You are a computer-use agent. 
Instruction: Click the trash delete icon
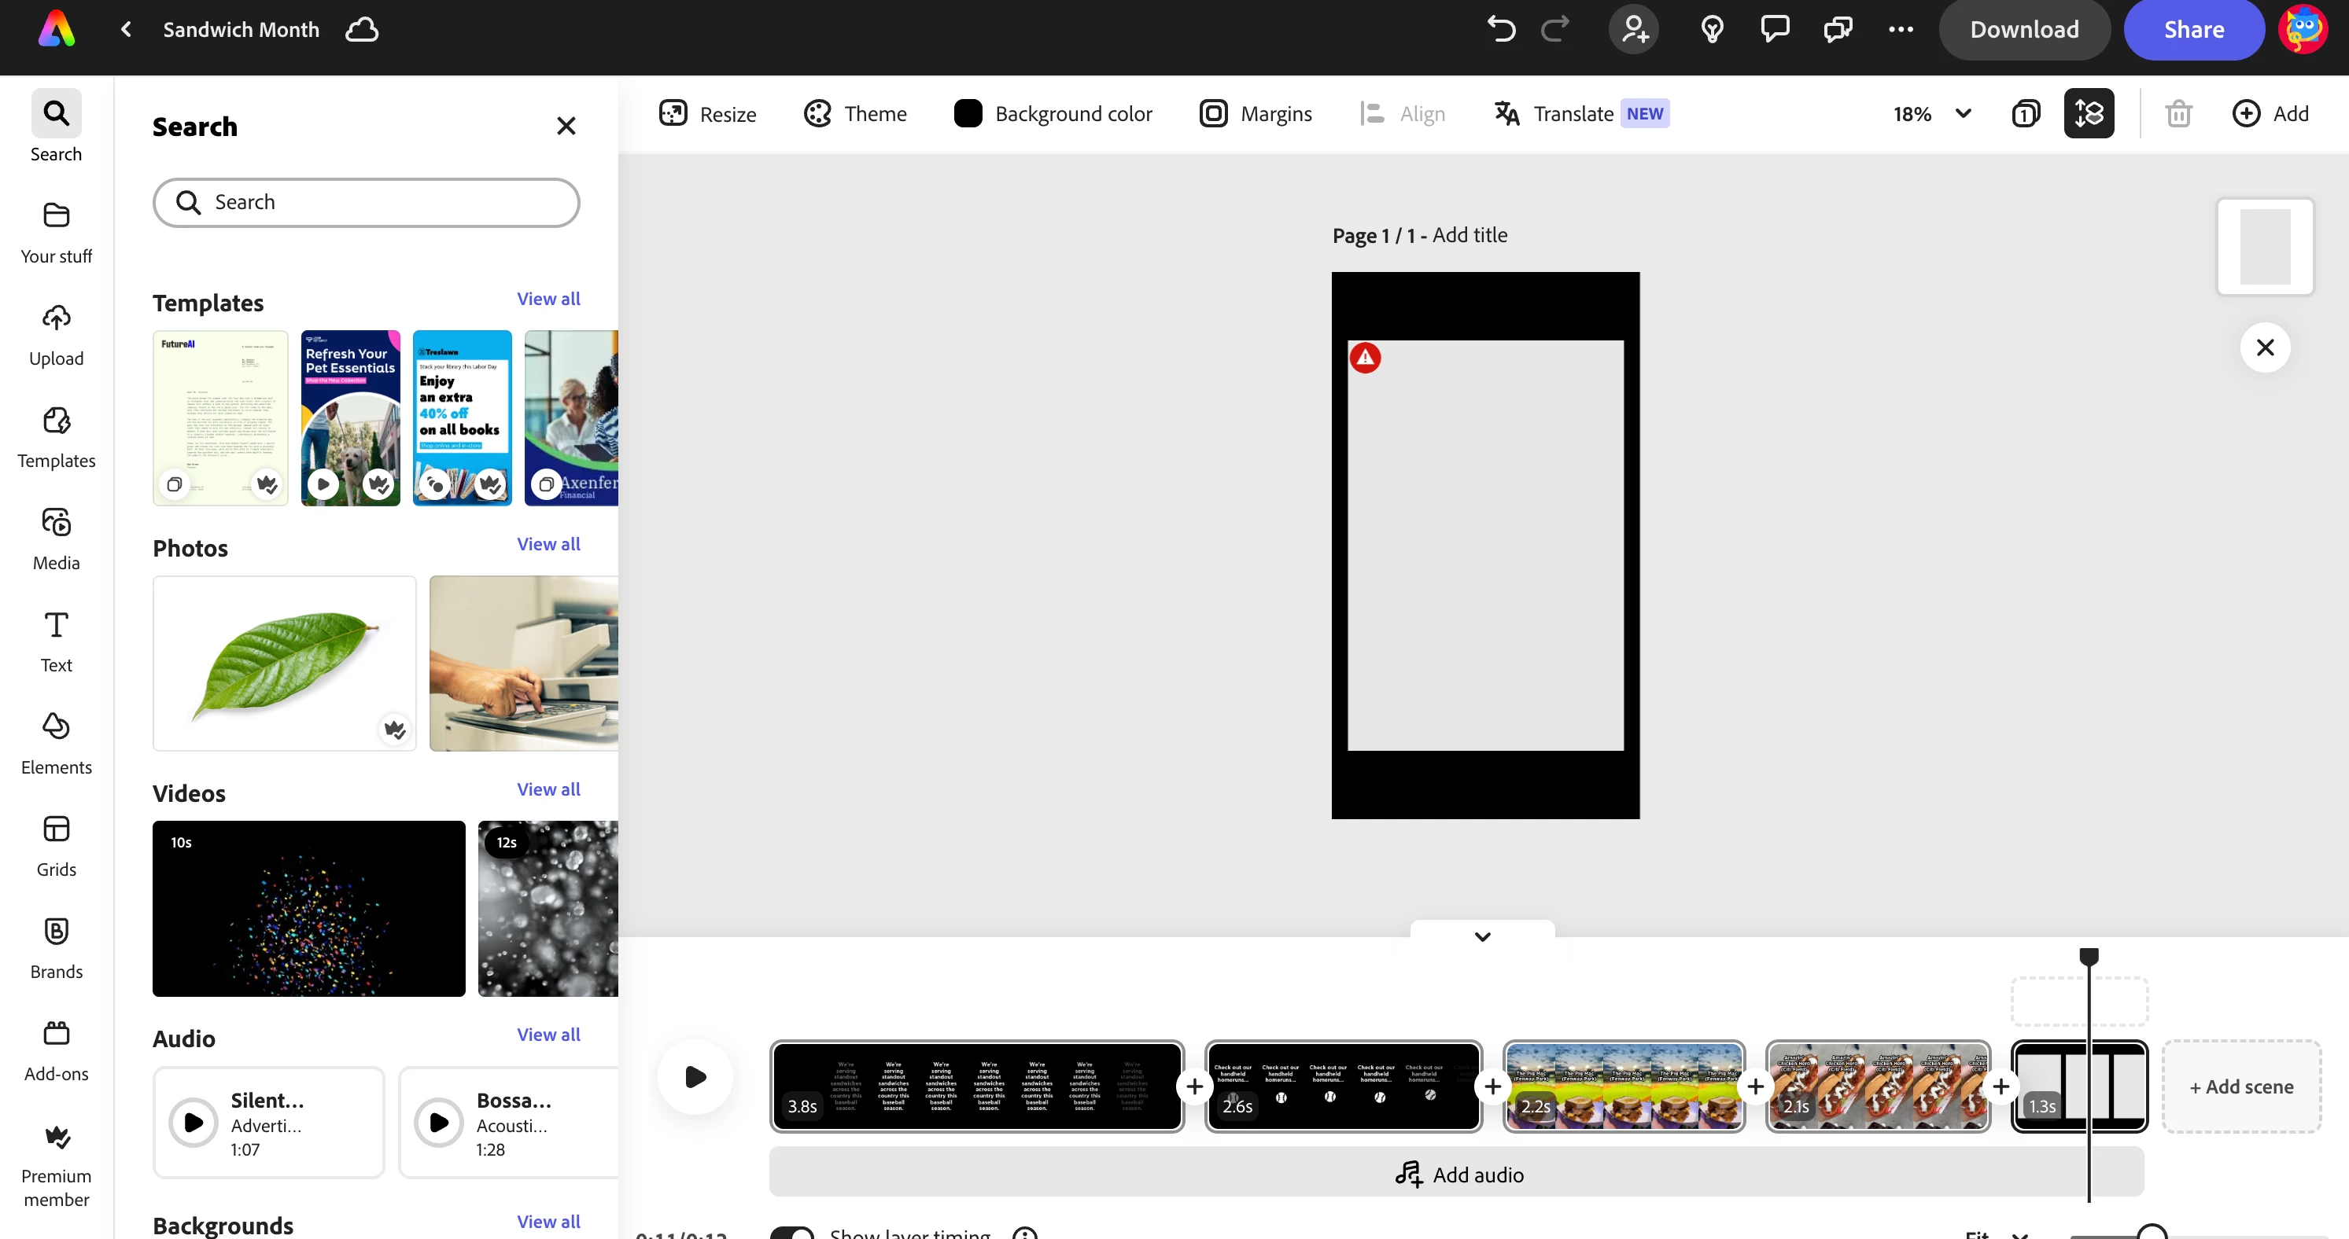pos(2178,114)
